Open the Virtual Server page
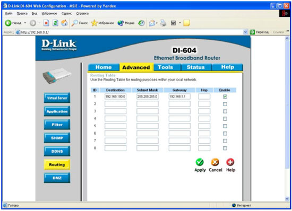This screenshot has width=292, height=211. 57,98
